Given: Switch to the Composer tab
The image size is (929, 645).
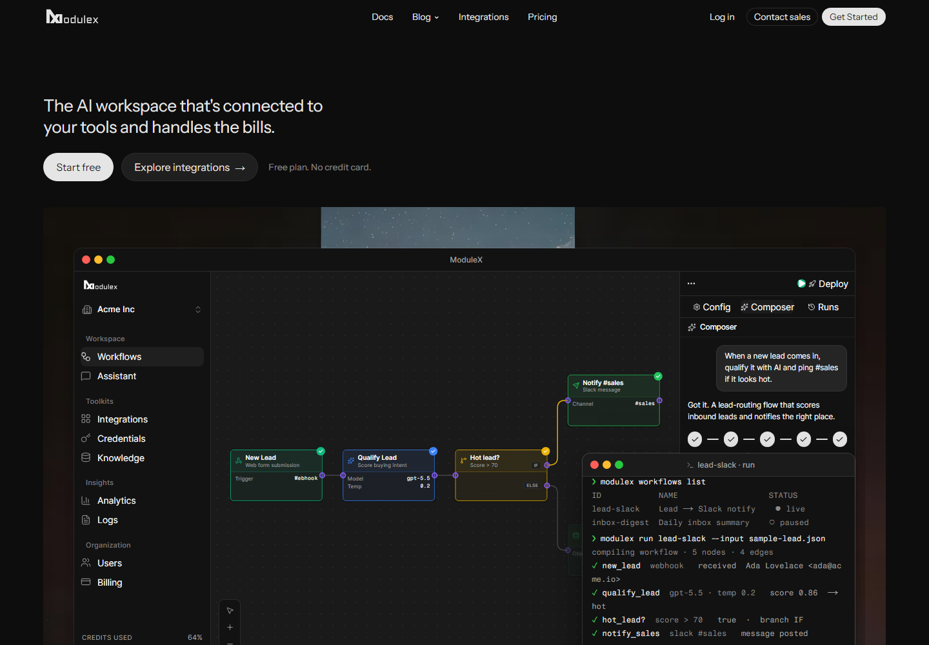Looking at the screenshot, I should [x=767, y=307].
